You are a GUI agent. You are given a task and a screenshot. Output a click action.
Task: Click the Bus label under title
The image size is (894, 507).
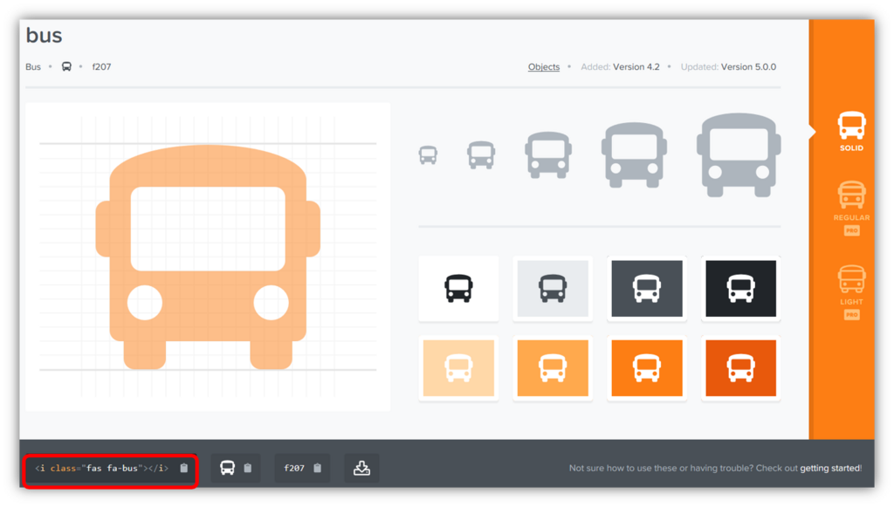tap(33, 66)
